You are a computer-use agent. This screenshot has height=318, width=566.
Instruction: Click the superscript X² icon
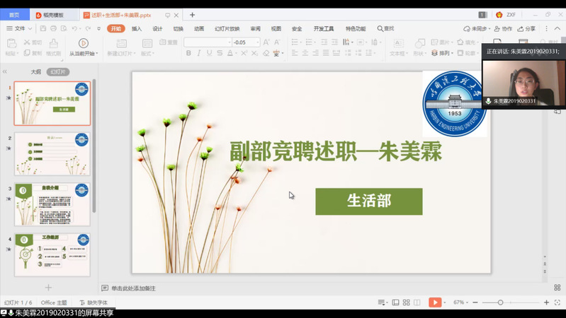tap(243, 53)
